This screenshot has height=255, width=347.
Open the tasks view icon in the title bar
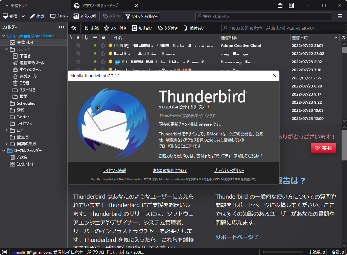[291, 5]
